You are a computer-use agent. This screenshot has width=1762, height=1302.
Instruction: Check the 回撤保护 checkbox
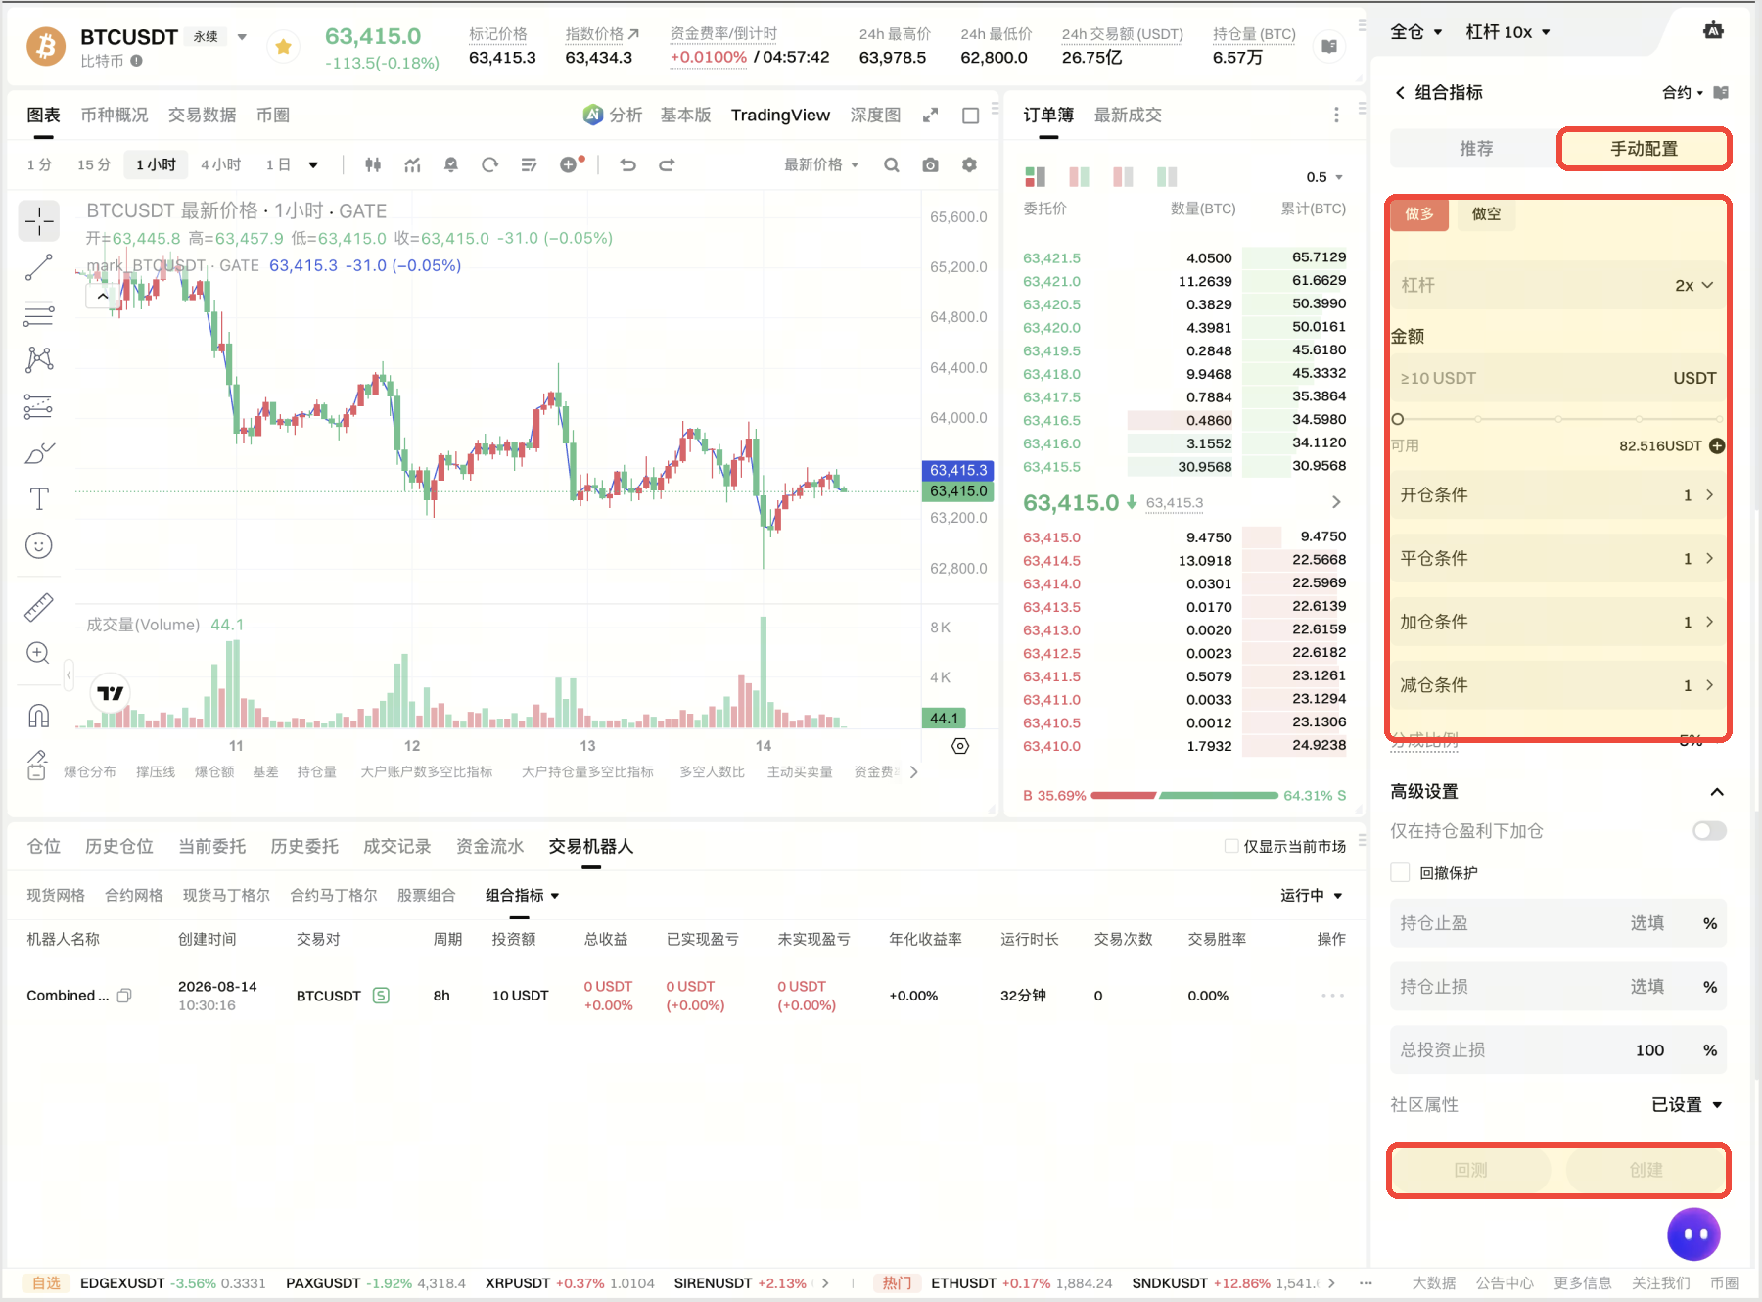pos(1400,872)
